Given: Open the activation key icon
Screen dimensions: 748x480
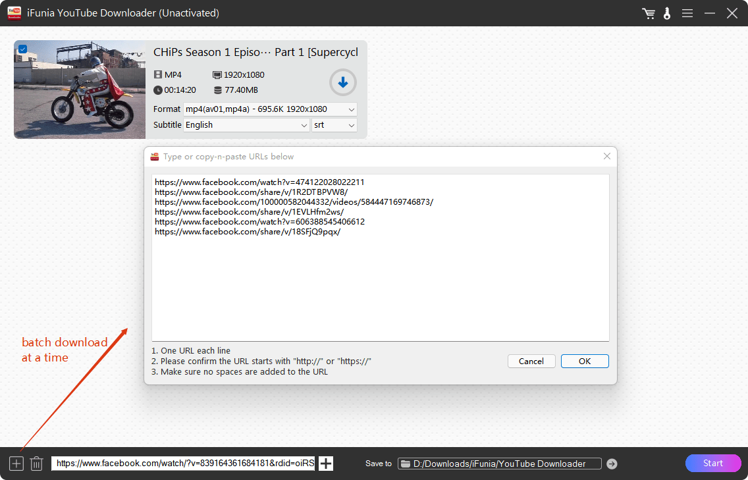Looking at the screenshot, I should coord(667,13).
